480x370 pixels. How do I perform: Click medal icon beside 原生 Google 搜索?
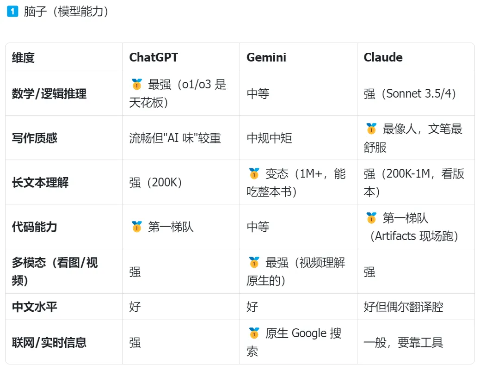click(x=254, y=333)
